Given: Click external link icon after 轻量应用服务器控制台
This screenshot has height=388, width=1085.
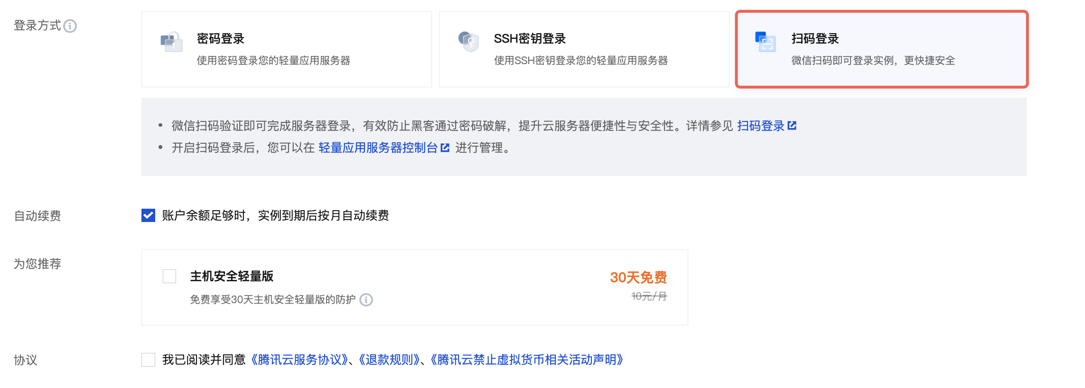Looking at the screenshot, I should pos(445,148).
